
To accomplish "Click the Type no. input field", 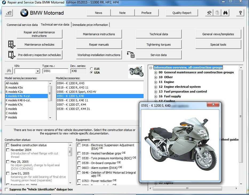I will click(x=55, y=71).
